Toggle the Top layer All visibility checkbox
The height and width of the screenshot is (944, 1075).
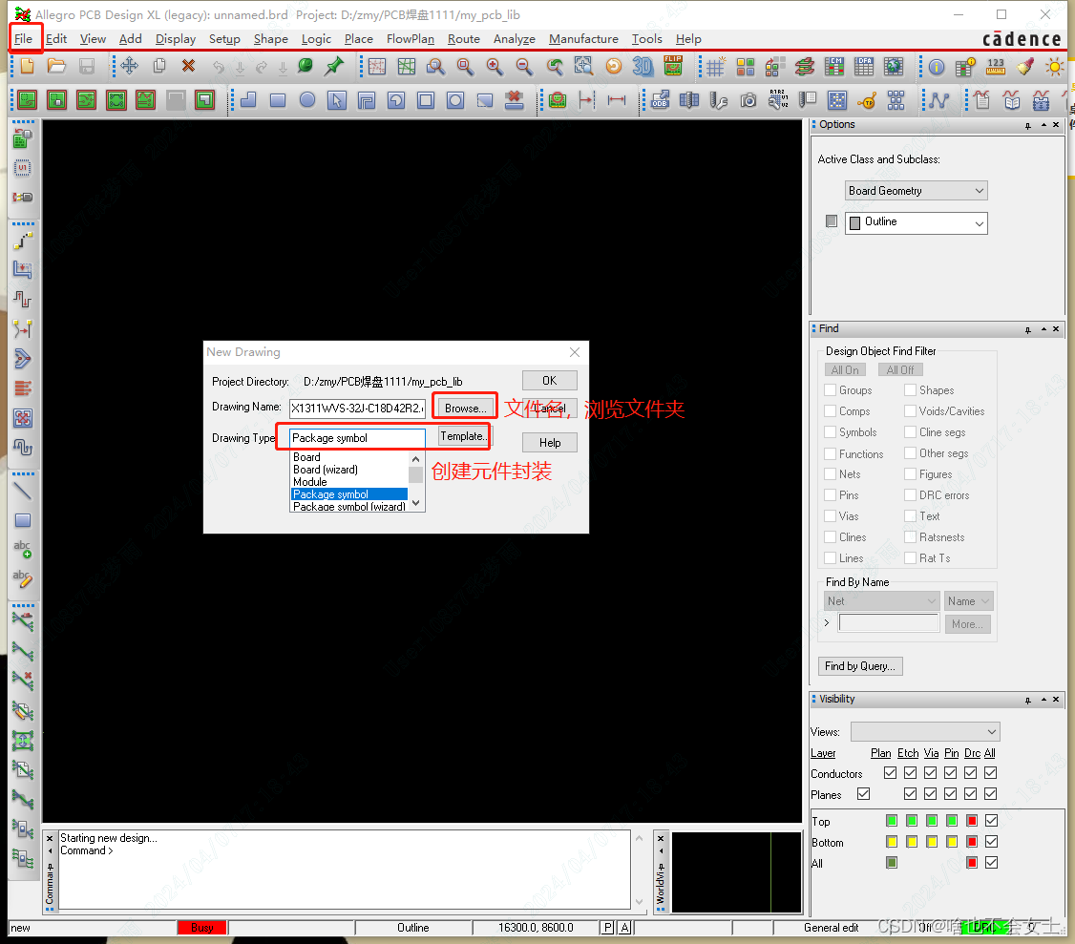991,821
